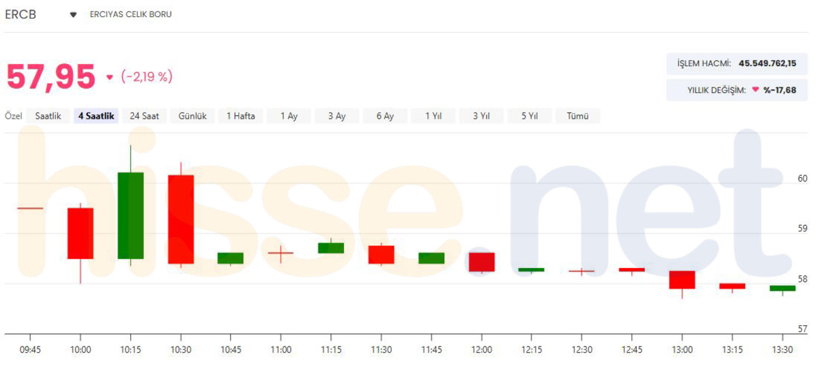
Task: Click the red 12:45 candlestick
Action: [632, 270]
